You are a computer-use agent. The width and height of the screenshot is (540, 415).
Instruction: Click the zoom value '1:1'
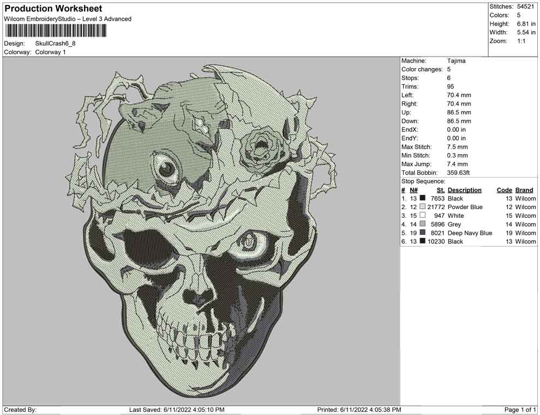[521, 41]
